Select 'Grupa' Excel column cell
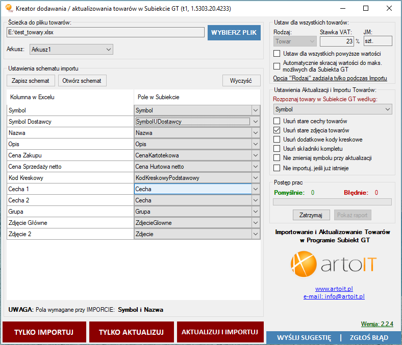The height and width of the screenshot is (345, 402). coord(70,212)
